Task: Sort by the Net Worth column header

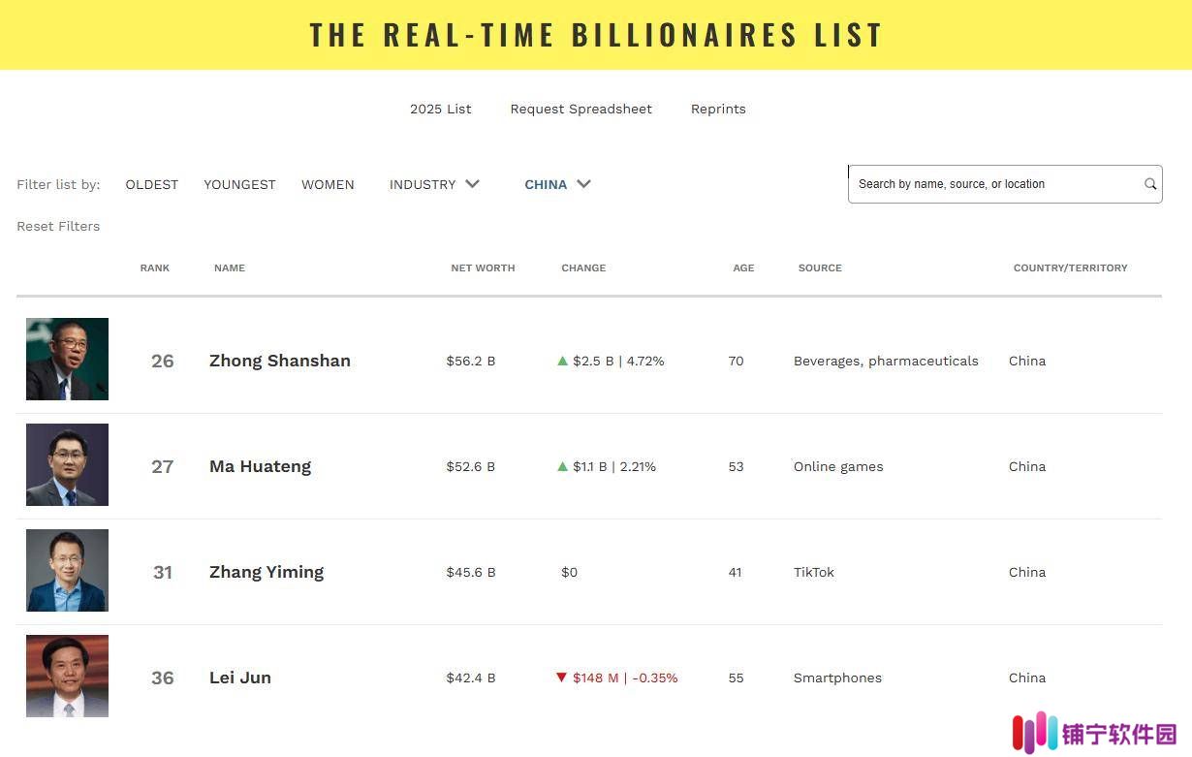Action: coord(483,268)
